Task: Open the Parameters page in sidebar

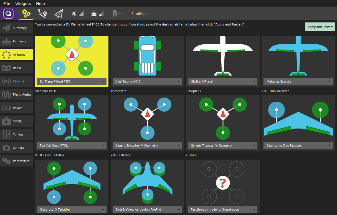Action: click(x=17, y=161)
